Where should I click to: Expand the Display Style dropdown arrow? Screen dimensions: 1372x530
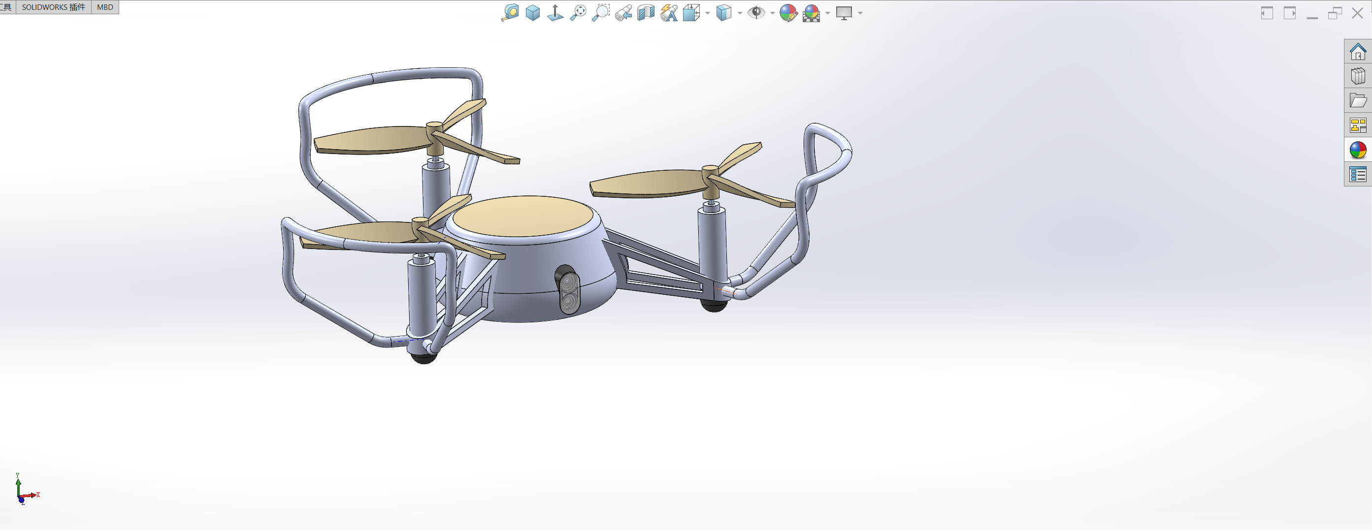(740, 13)
